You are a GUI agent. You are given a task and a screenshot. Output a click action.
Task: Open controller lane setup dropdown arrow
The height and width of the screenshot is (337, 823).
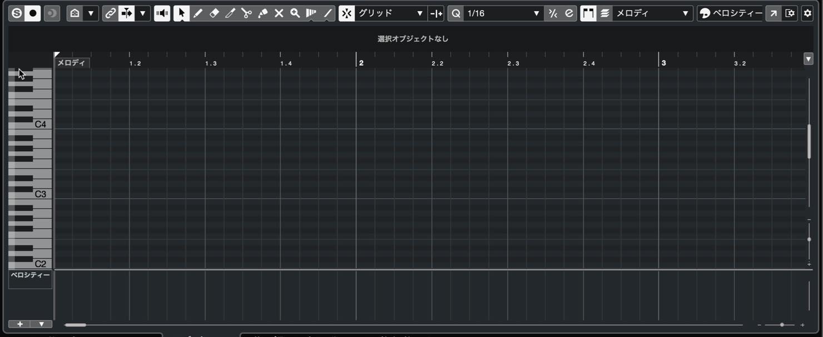pyautogui.click(x=41, y=324)
